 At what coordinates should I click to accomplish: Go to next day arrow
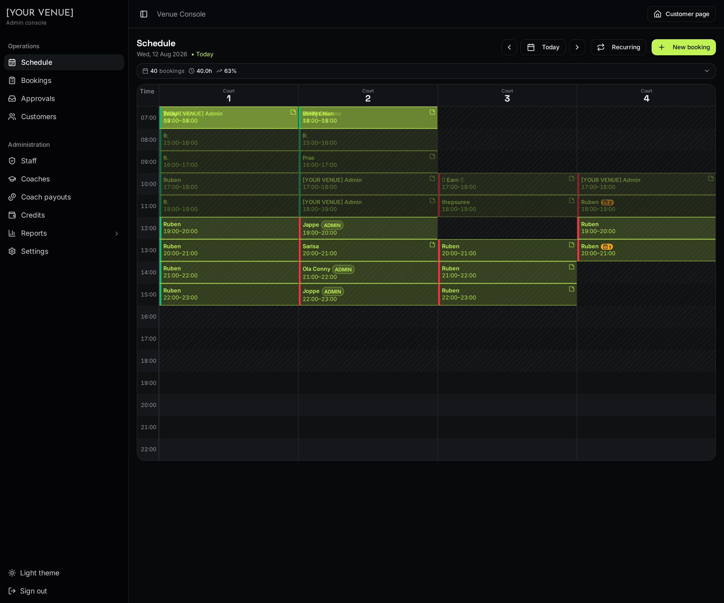coord(577,47)
